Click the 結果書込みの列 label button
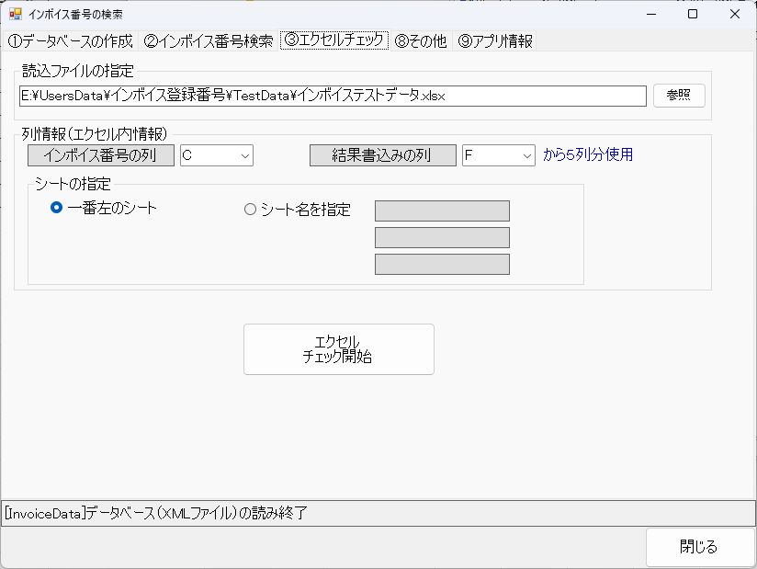757x569 pixels. click(x=382, y=155)
